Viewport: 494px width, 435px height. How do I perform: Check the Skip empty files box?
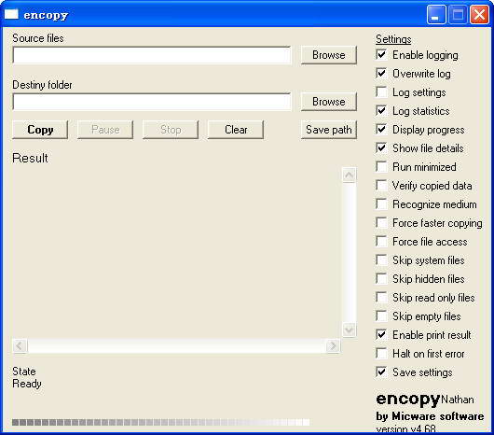pyautogui.click(x=381, y=316)
